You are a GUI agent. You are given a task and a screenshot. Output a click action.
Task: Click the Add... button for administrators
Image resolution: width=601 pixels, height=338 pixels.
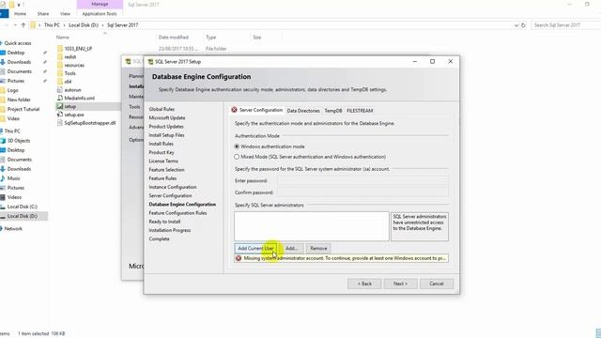(291, 248)
